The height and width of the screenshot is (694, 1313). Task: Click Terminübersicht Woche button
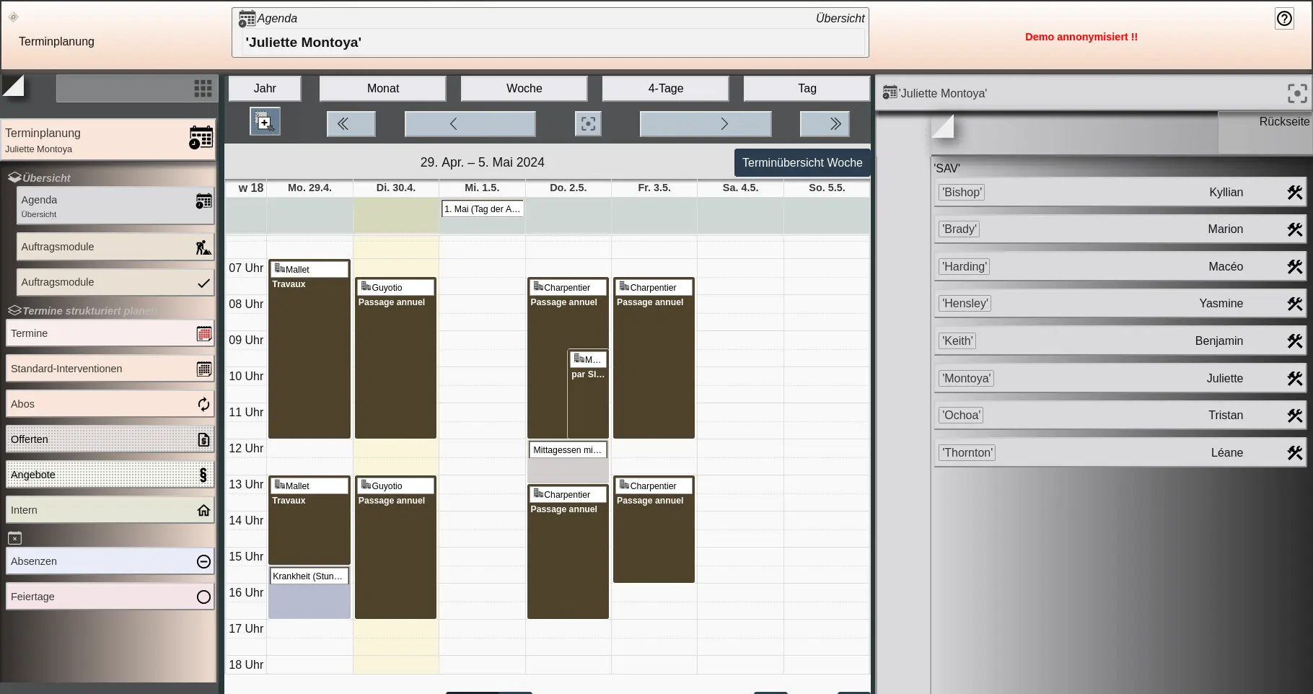[x=802, y=163]
